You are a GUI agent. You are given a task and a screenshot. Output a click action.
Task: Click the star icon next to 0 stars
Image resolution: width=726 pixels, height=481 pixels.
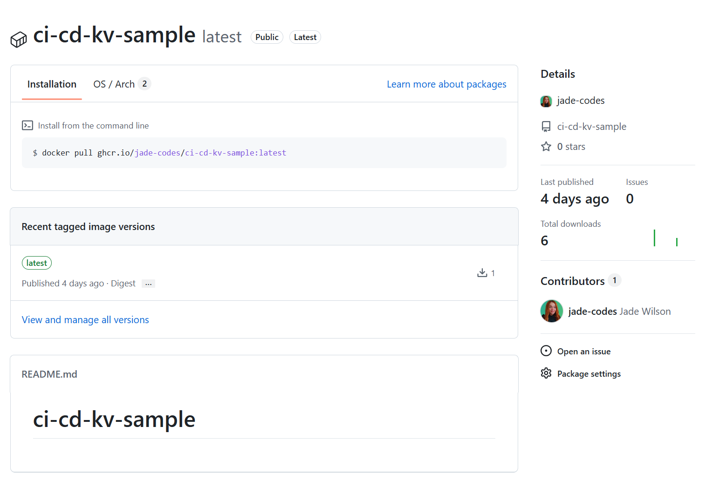[x=546, y=147]
